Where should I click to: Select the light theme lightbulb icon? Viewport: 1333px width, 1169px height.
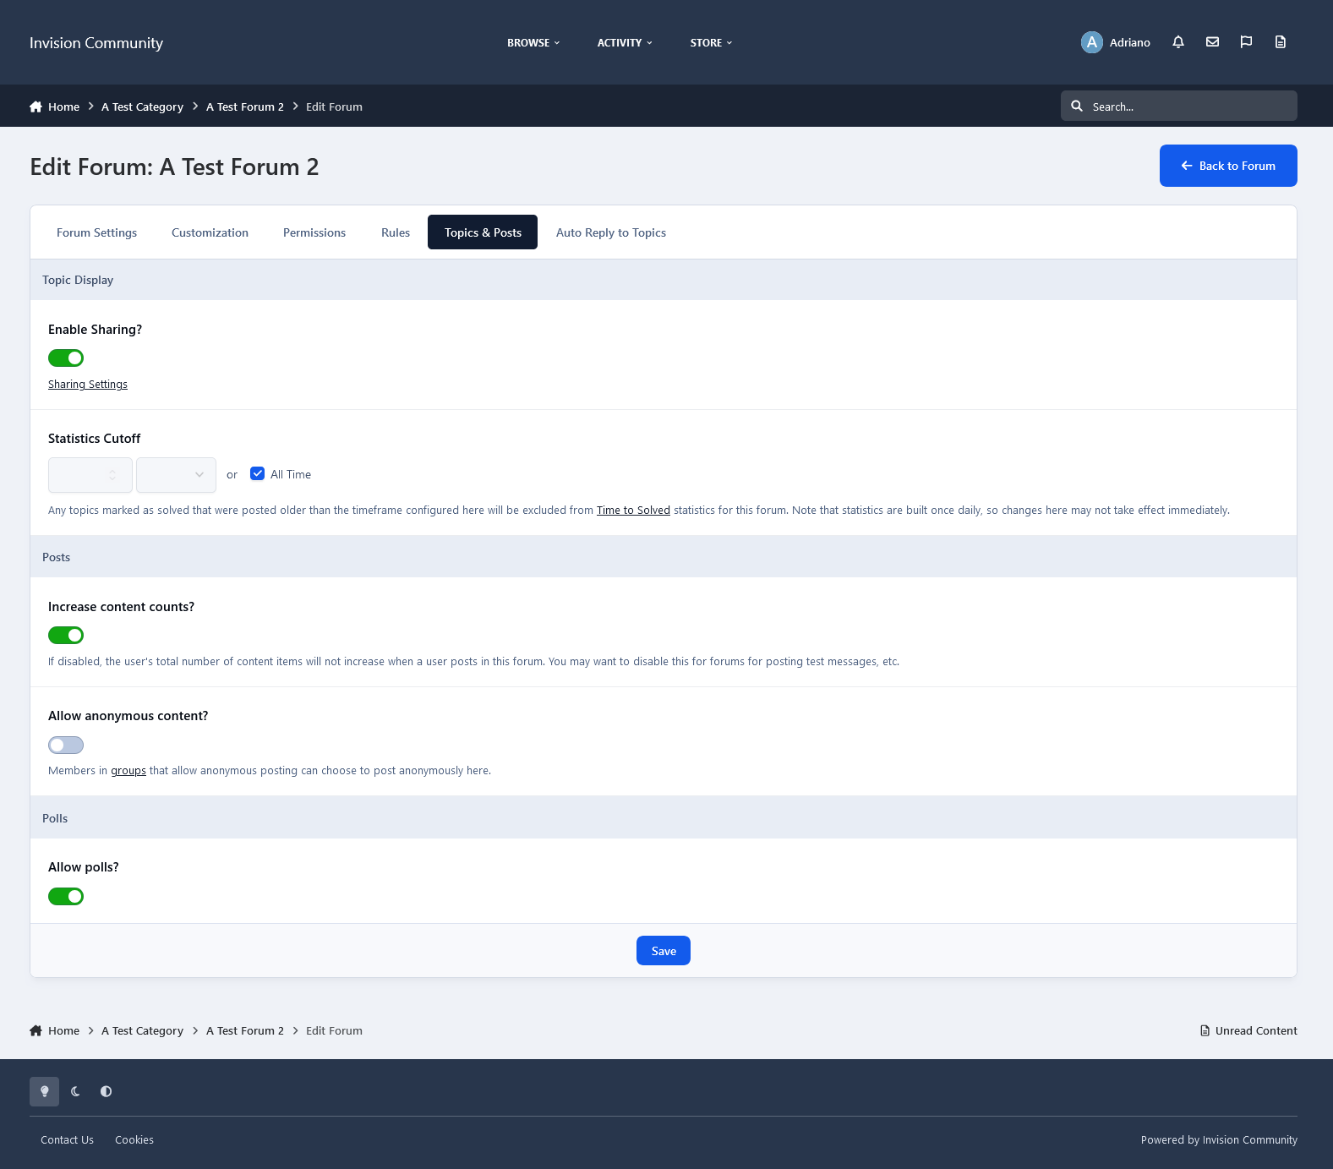45,1091
